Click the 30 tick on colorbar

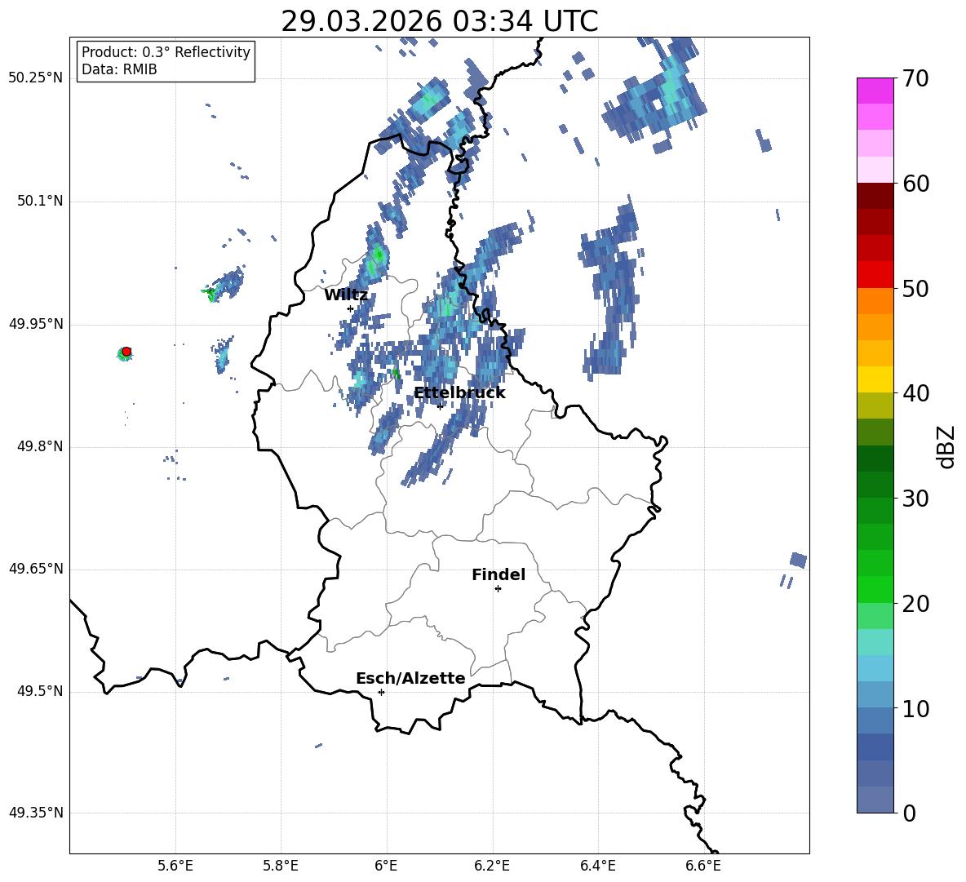tap(915, 499)
